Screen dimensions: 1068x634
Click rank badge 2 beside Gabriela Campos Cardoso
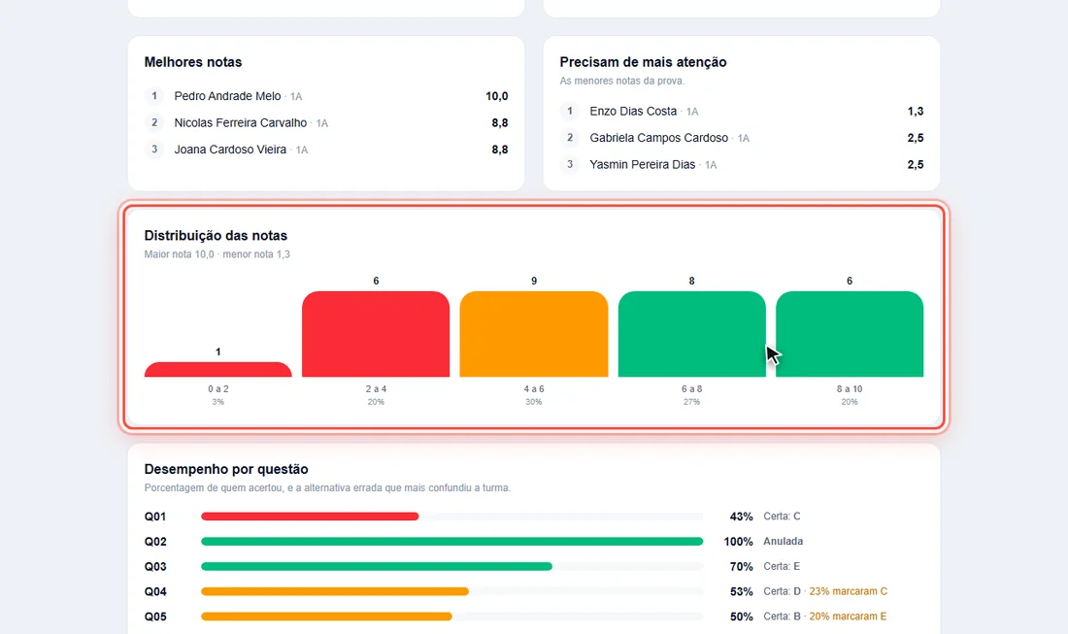(569, 138)
